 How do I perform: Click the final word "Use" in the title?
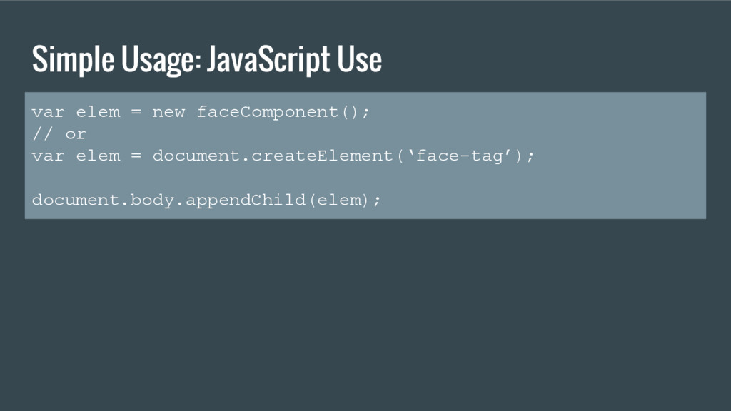point(360,59)
